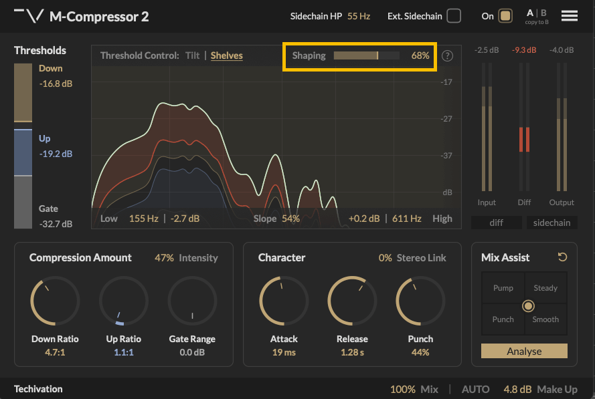The image size is (595, 399).
Task: Select the A preset slot
Action: point(529,13)
